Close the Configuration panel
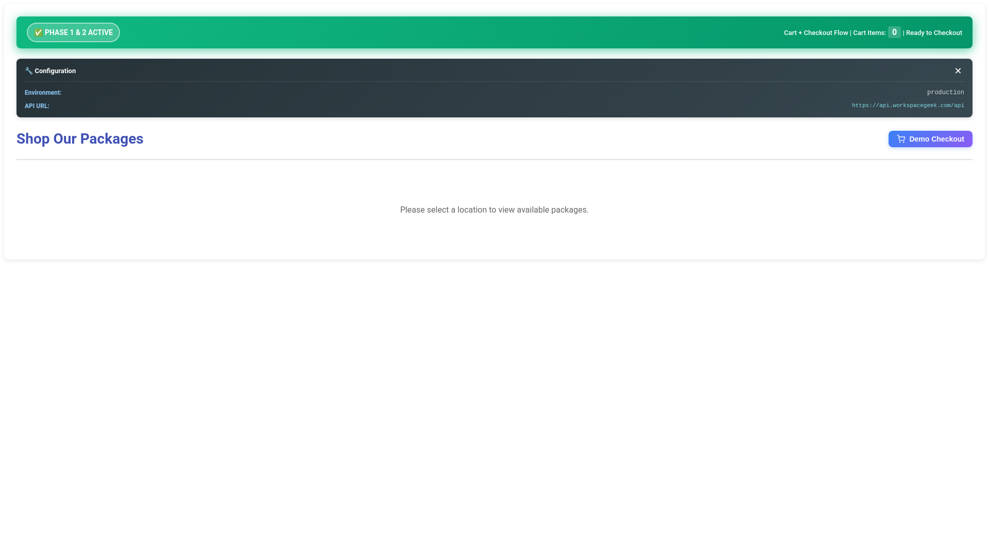989x556 pixels. [x=958, y=71]
